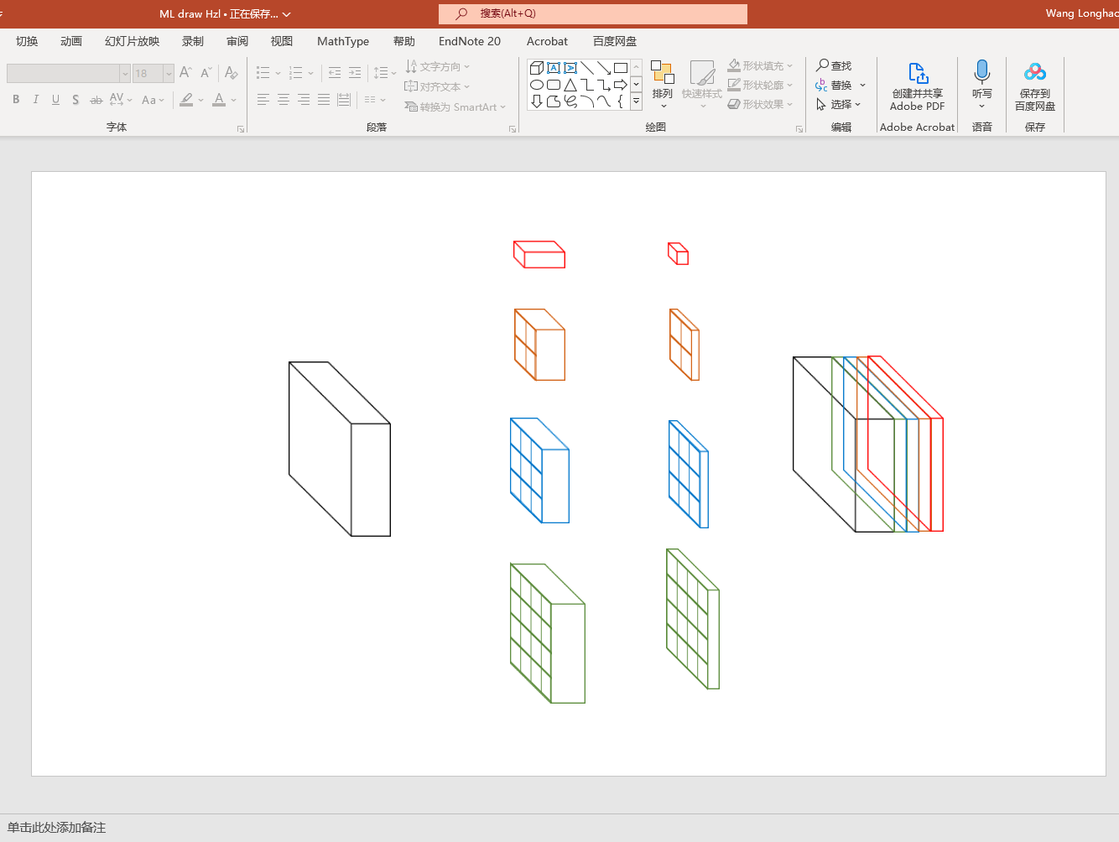Select the Arc shape
This screenshot has width=1119, height=842.
coord(587,101)
